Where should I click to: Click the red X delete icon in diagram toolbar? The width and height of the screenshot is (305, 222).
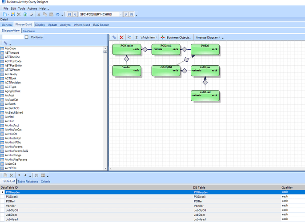[122, 37]
